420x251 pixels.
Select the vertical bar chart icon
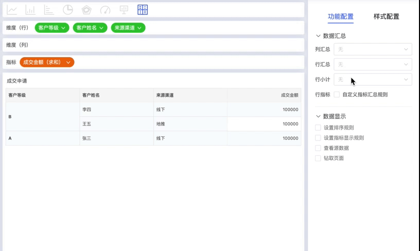[30, 10]
